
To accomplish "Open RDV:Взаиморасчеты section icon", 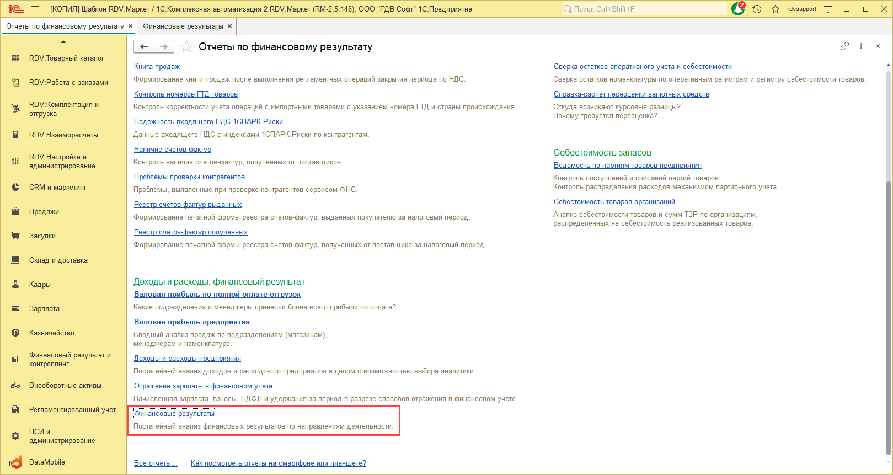I will (x=15, y=135).
